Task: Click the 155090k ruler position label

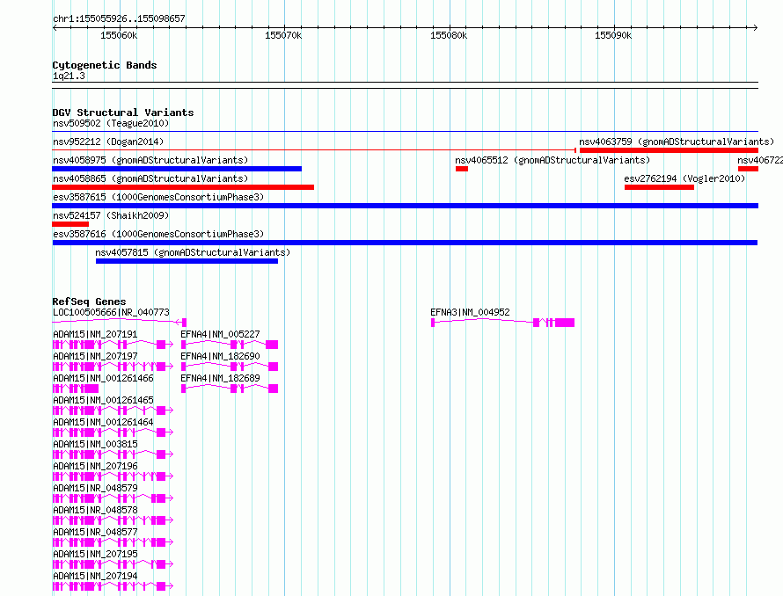Action: point(612,35)
